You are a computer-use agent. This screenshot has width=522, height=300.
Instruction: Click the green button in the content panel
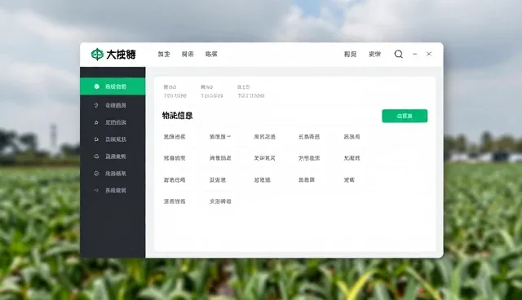pos(405,116)
